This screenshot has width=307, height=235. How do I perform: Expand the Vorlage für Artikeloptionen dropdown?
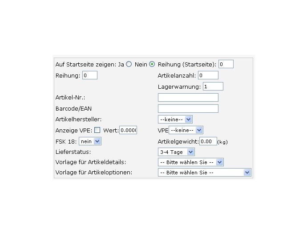pyautogui.click(x=205, y=173)
